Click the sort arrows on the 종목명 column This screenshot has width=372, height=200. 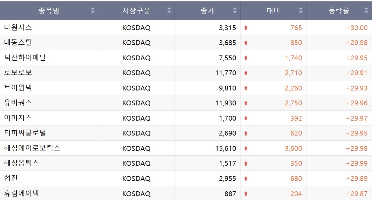pyautogui.click(x=93, y=10)
